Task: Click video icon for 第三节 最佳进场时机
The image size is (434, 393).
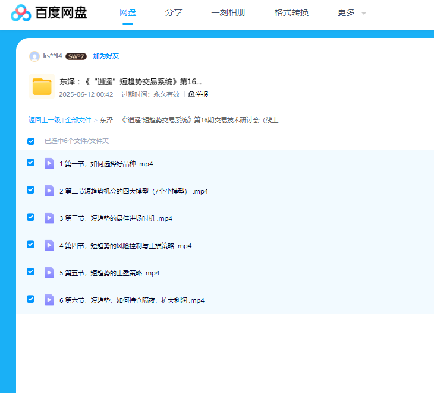Action: (49, 218)
